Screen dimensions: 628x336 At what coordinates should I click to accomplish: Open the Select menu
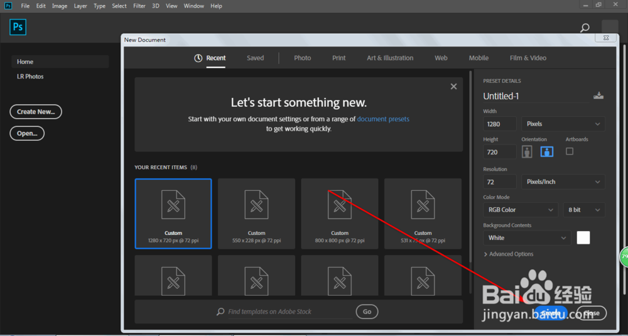tap(119, 6)
